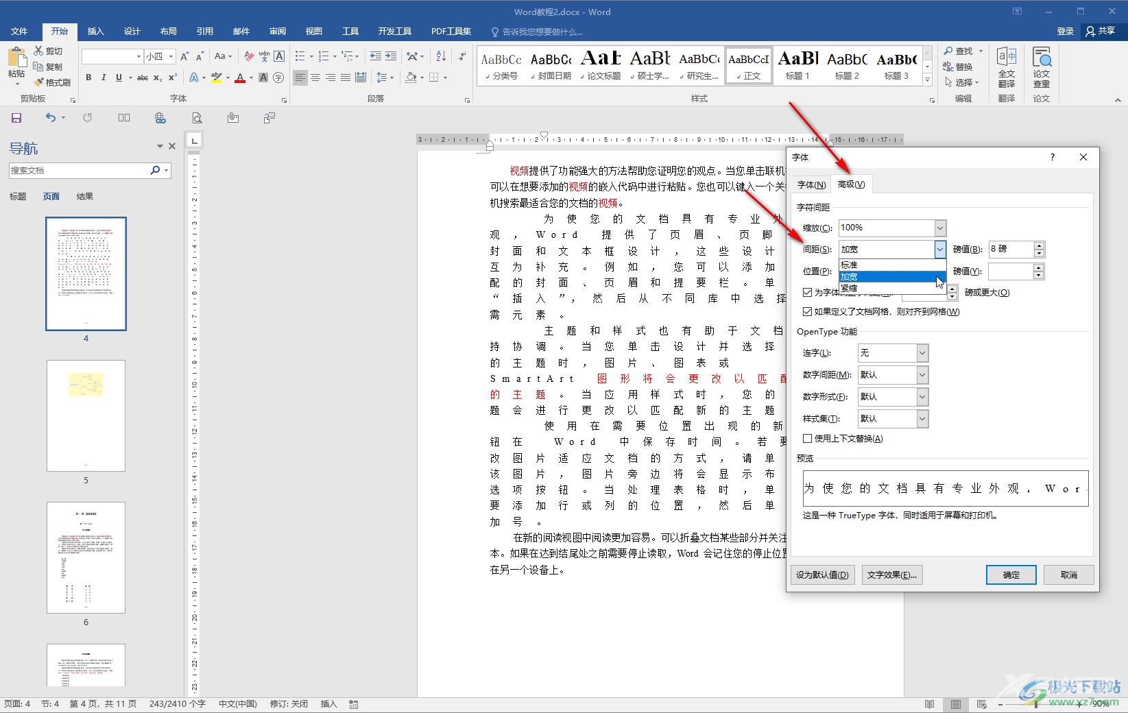Open the font size 小四 dropdown
1128x713 pixels.
click(171, 56)
